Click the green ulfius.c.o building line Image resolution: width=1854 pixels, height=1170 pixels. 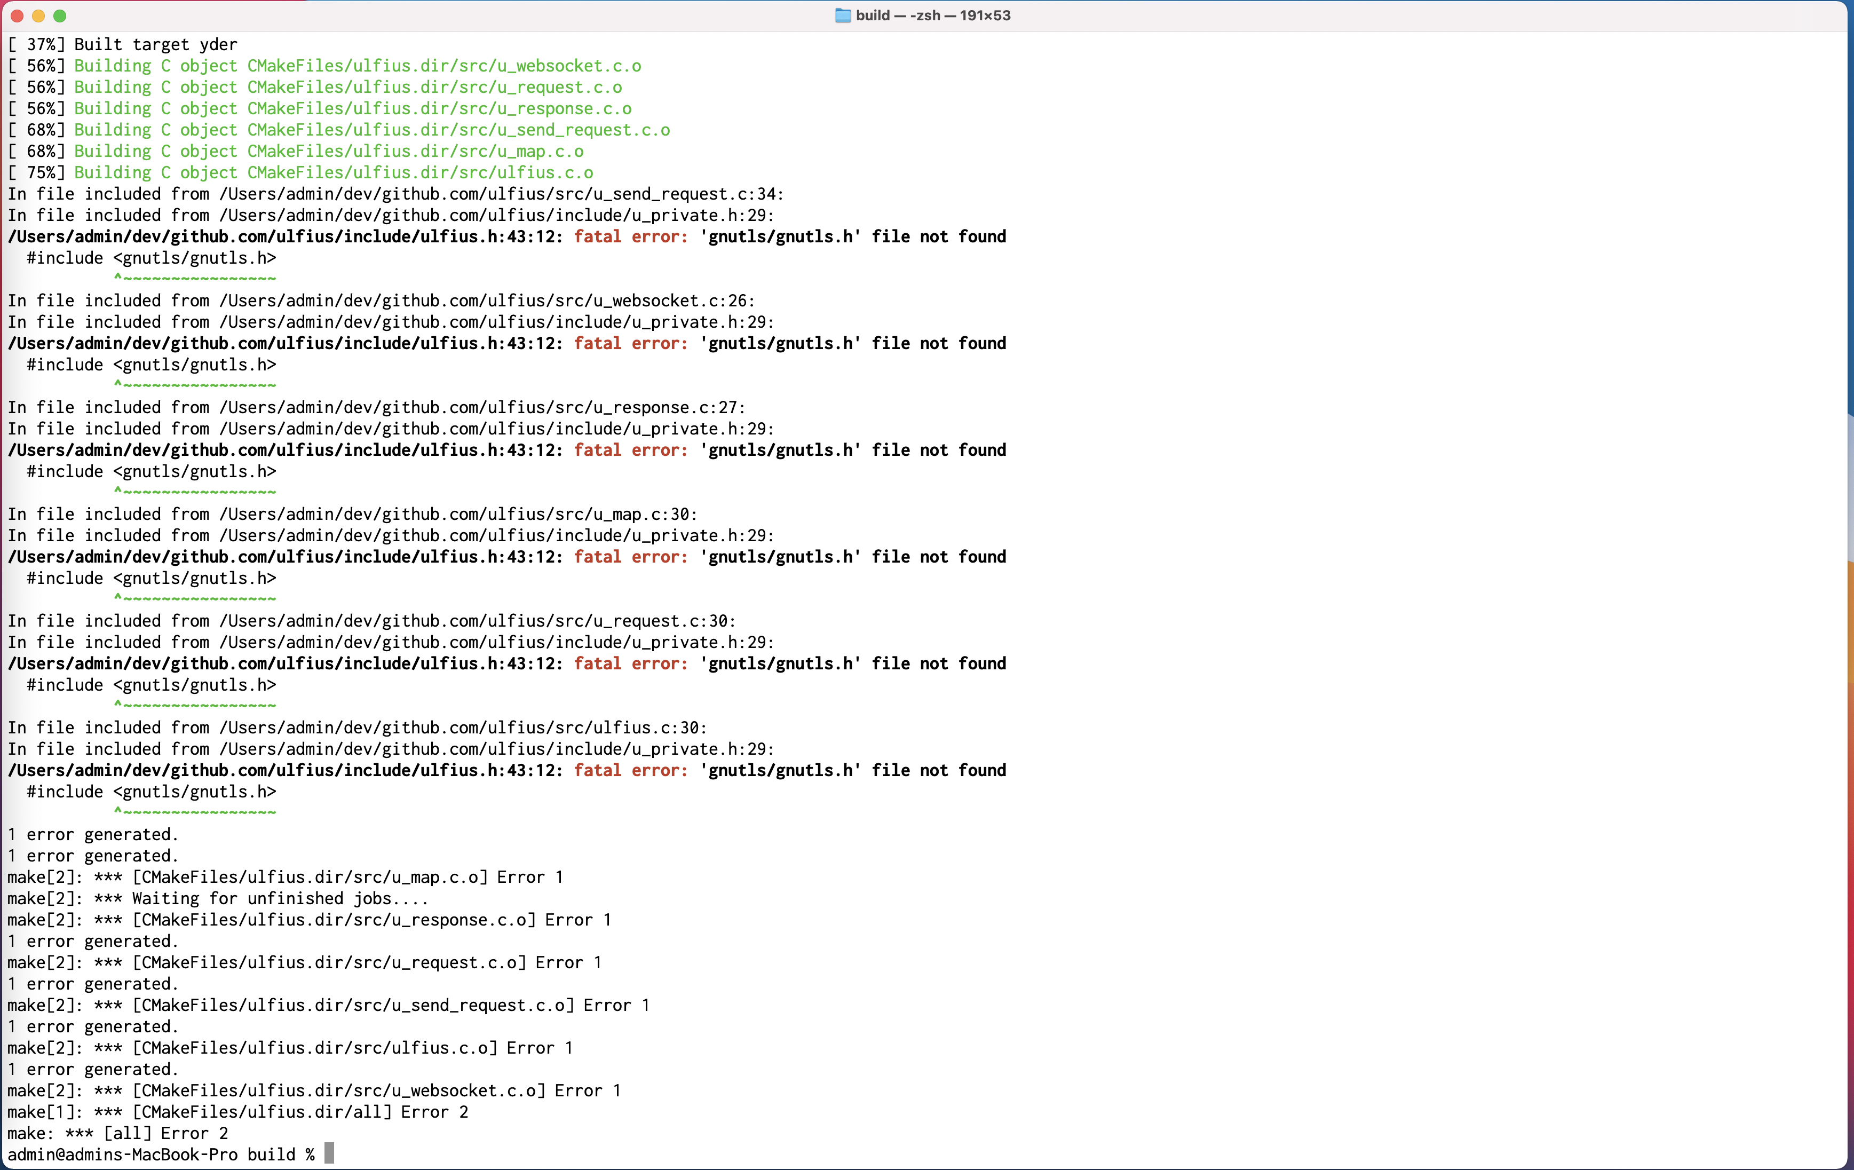[x=334, y=172]
